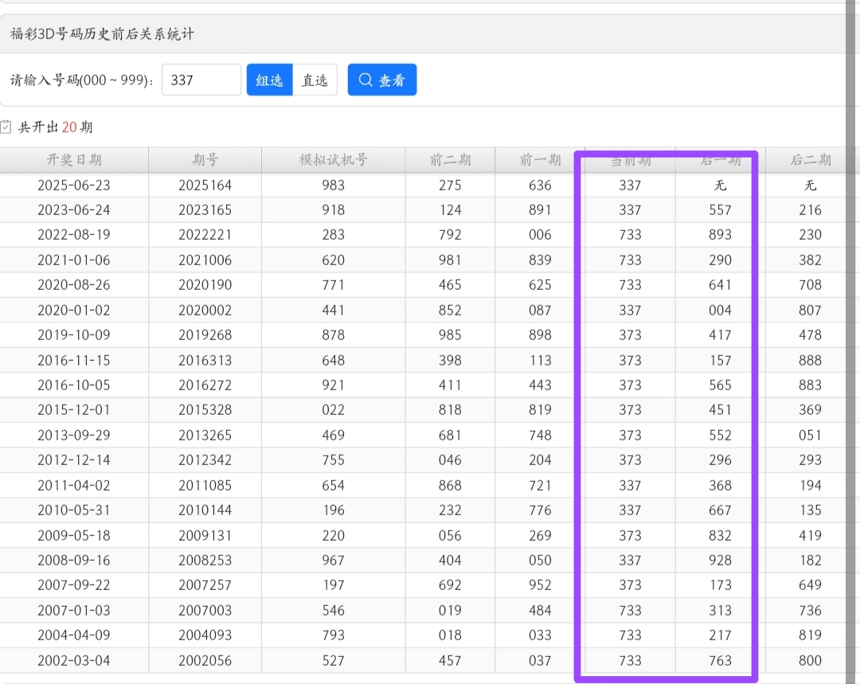
Task: Click date cell 2010-05-31
Action: tap(74, 510)
